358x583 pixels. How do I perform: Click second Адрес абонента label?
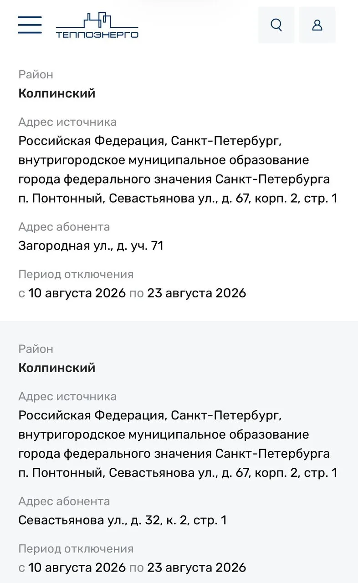point(64,501)
